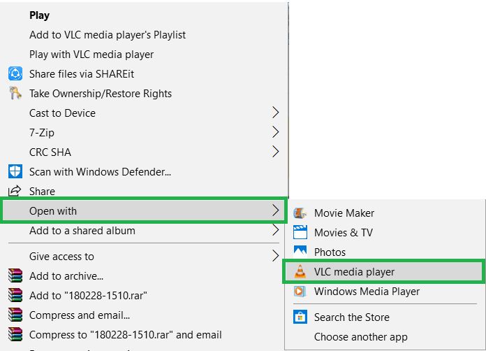The height and width of the screenshot is (351, 486).
Task: Choose Add to "180228-1510.rar"
Action: (x=88, y=296)
